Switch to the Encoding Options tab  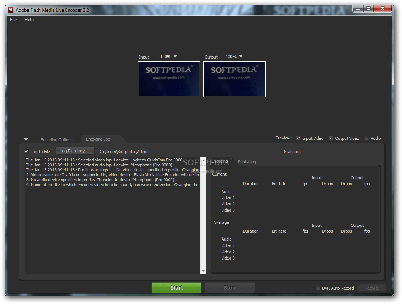pyautogui.click(x=56, y=139)
